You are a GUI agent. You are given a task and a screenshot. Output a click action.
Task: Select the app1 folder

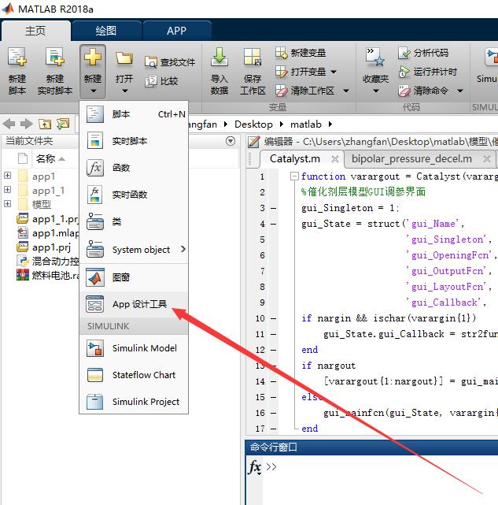pos(43,176)
